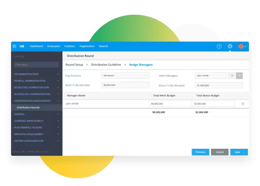
Task: Click the manager search button
Action: 239,76
